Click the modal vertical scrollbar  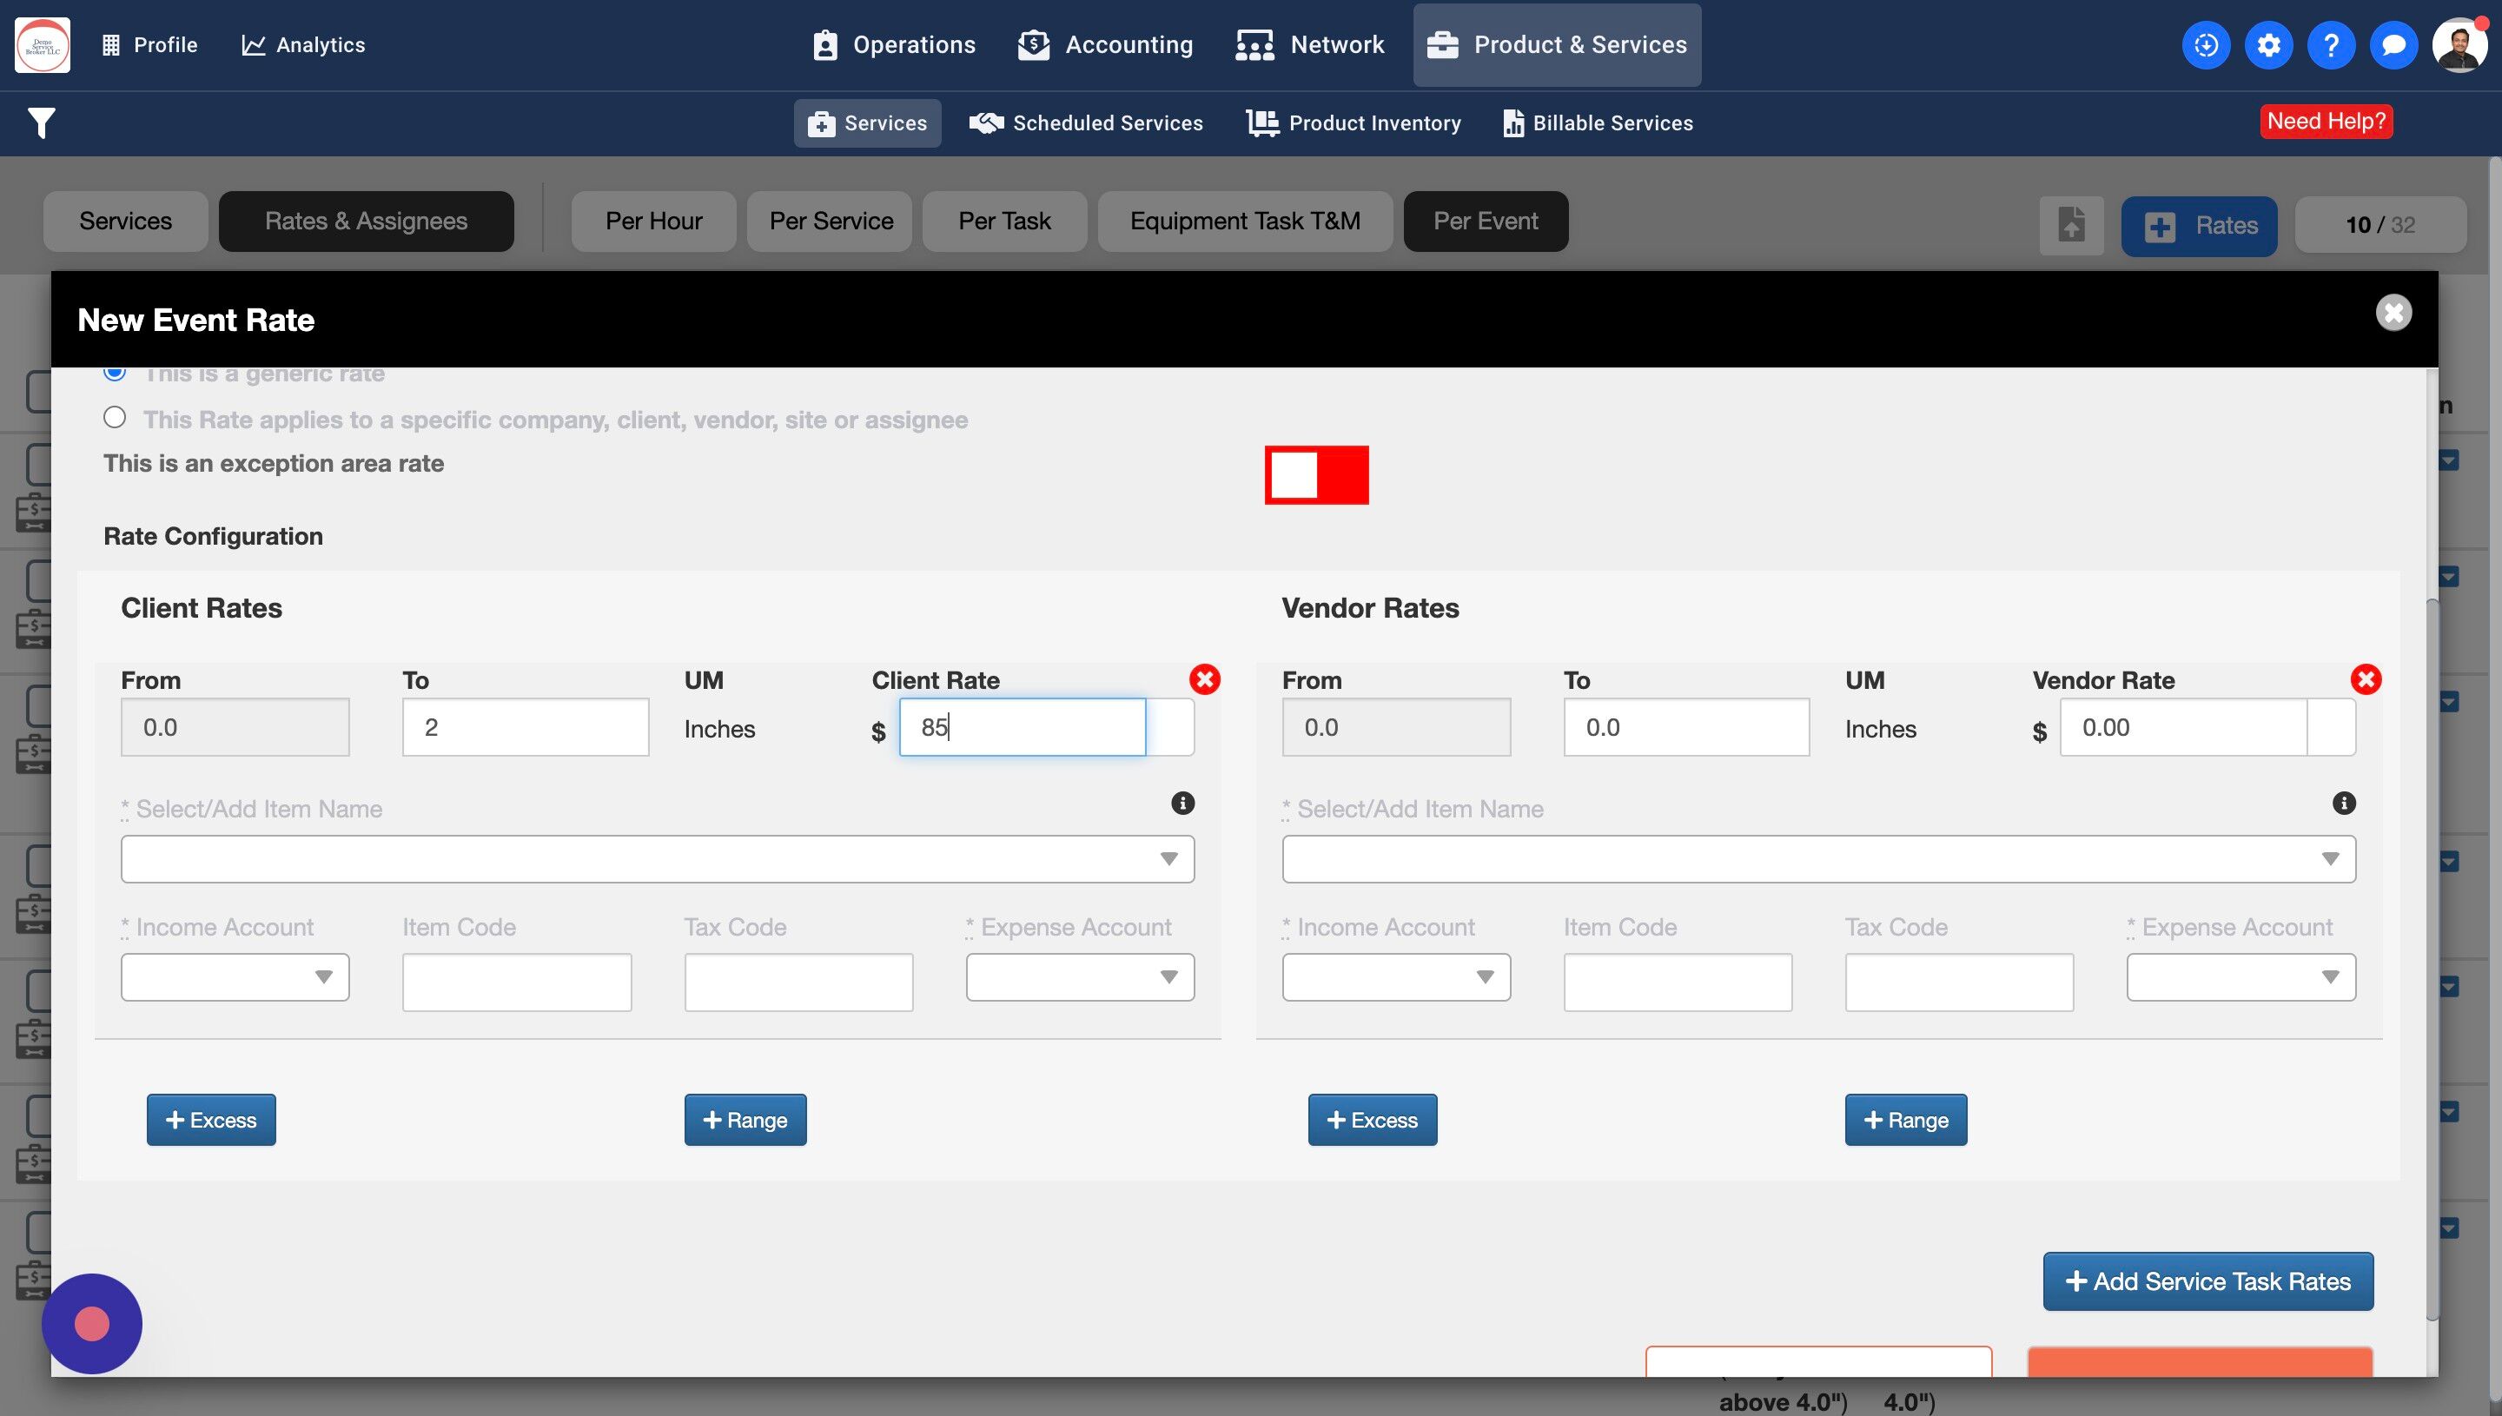[2431, 958]
